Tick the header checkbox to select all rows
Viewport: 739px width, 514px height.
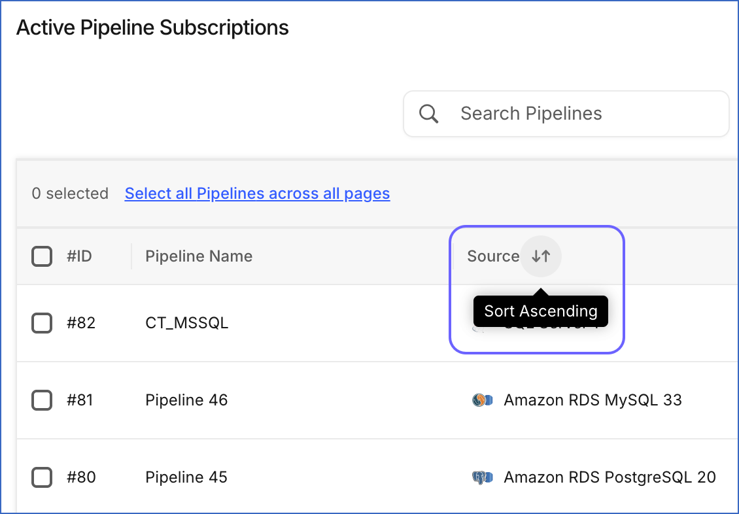[42, 256]
